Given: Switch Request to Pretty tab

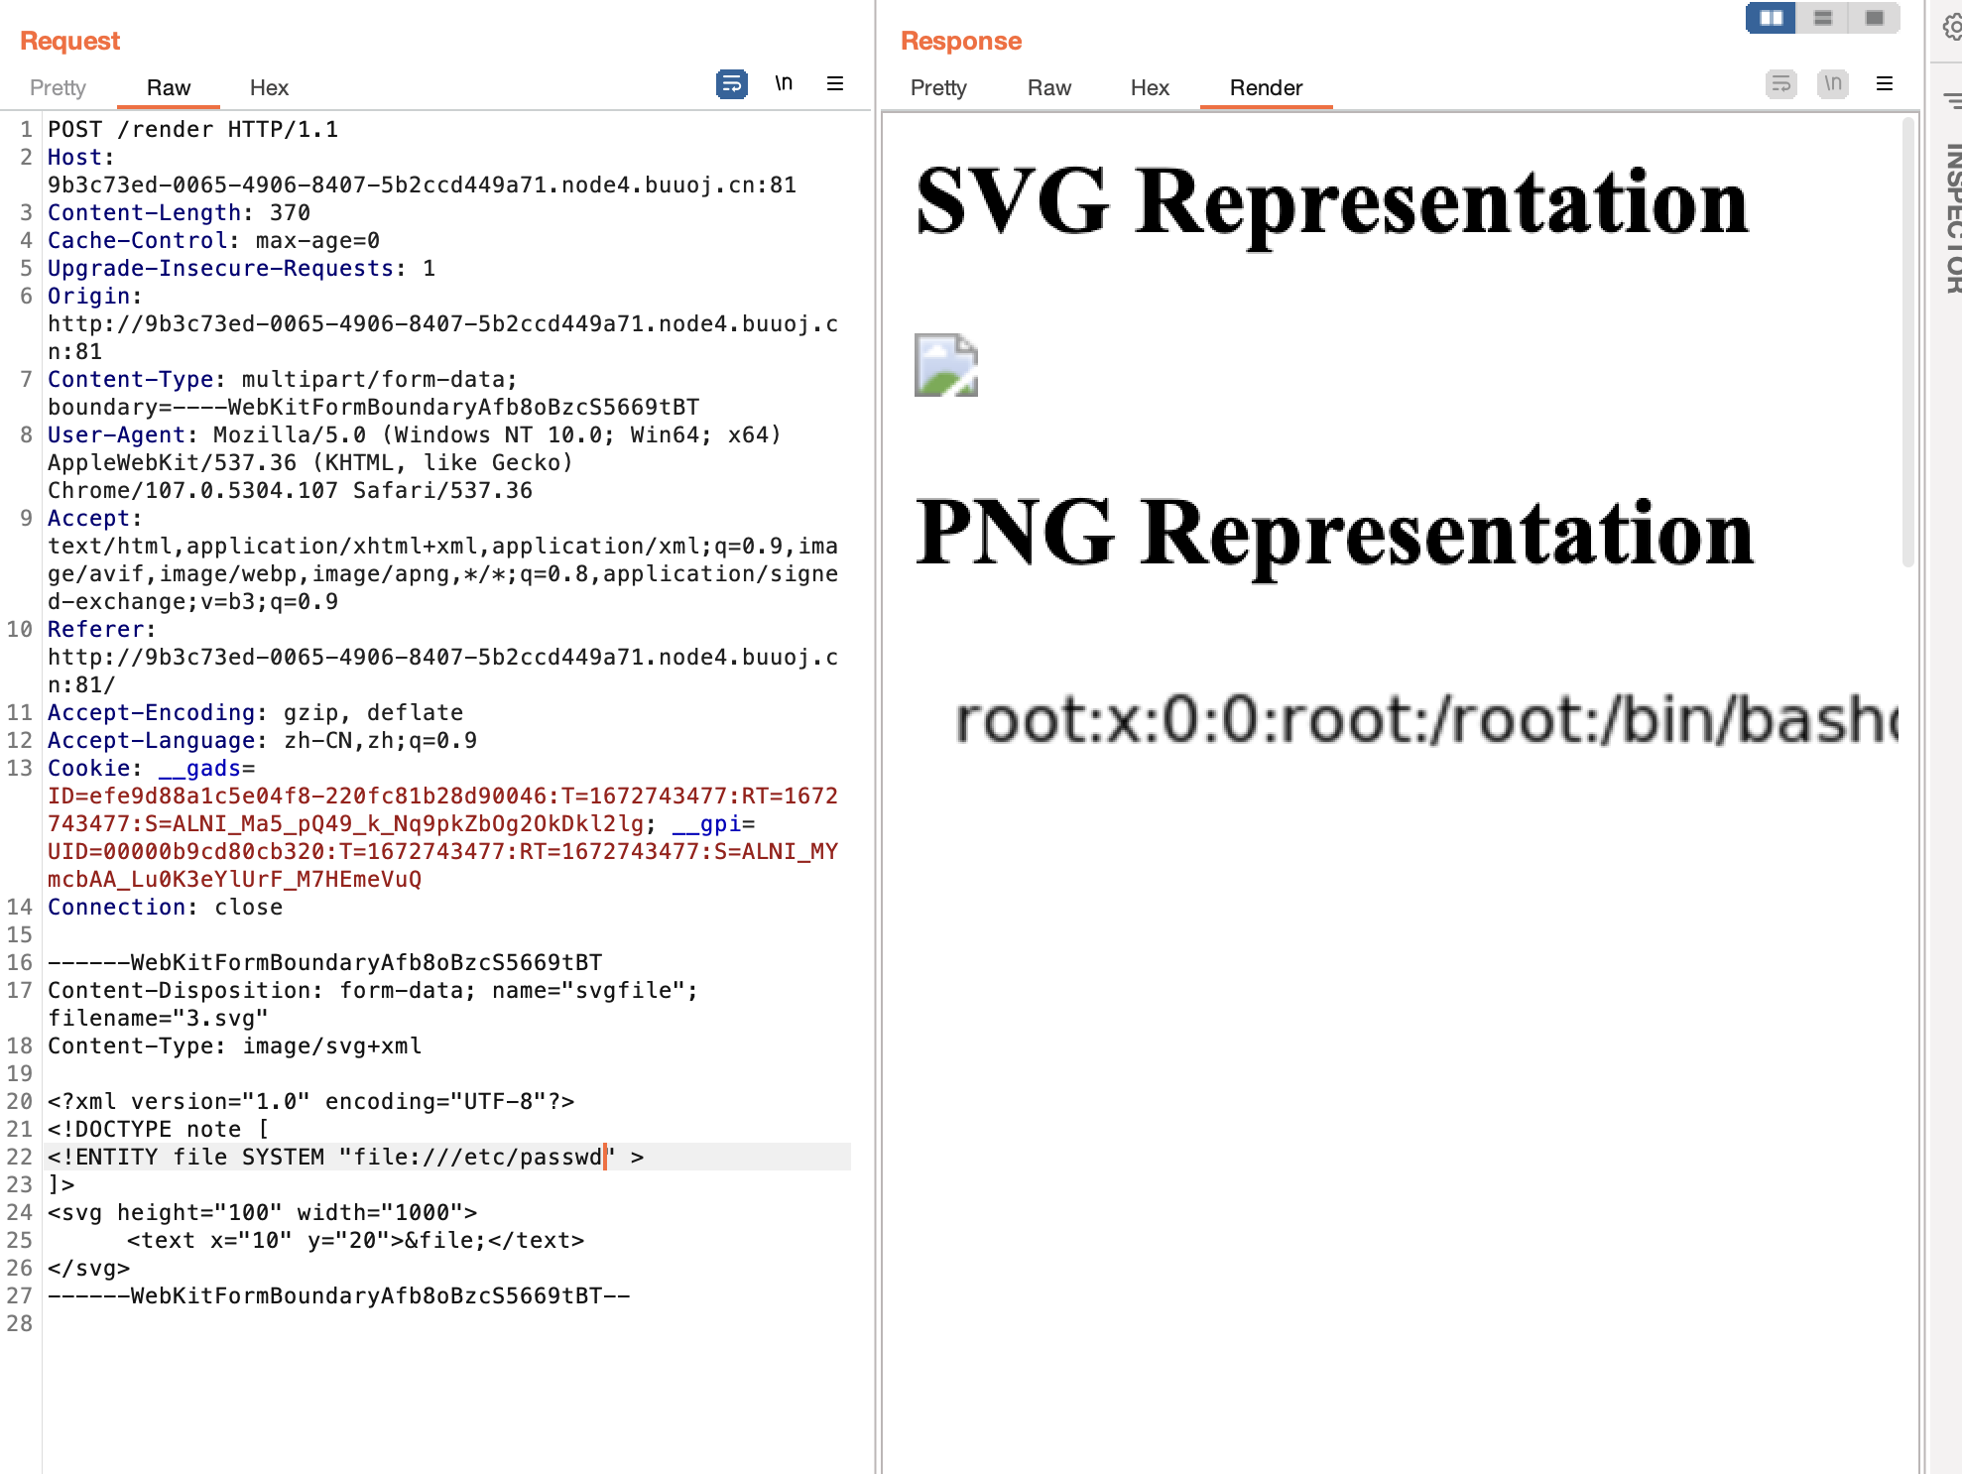Looking at the screenshot, I should pos(58,87).
